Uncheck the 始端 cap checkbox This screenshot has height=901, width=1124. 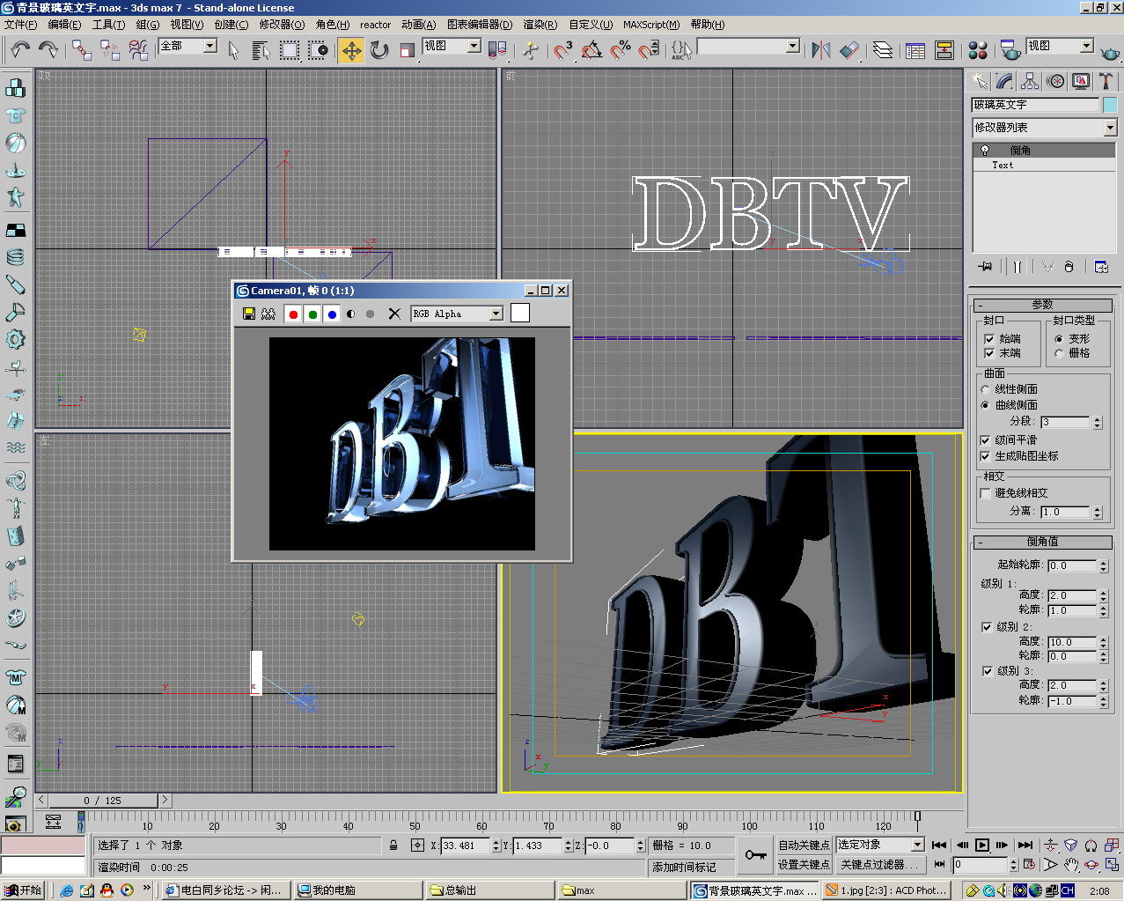[989, 339]
